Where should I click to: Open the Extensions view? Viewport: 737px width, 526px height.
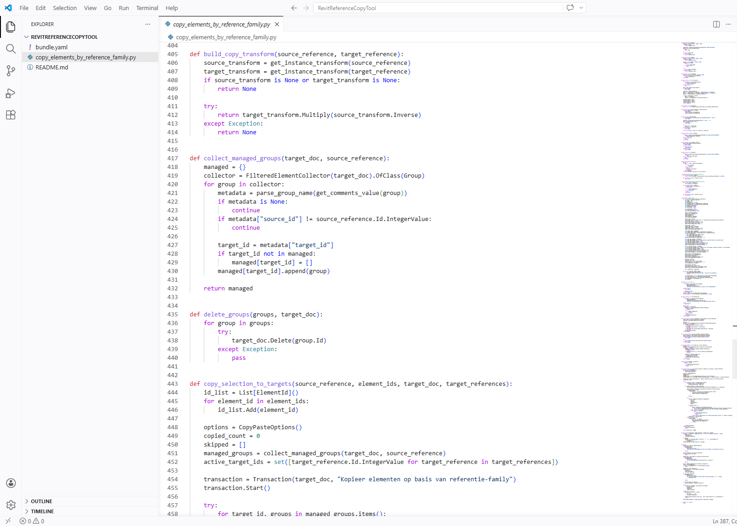[x=11, y=115]
